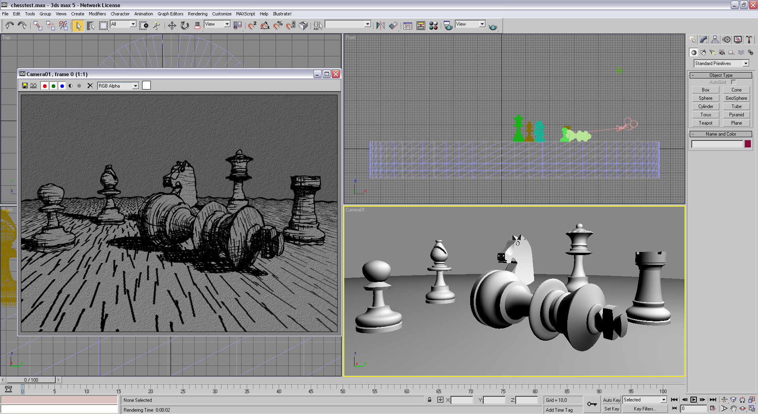The width and height of the screenshot is (758, 414).
Task: Open the File menu
Action: point(5,14)
